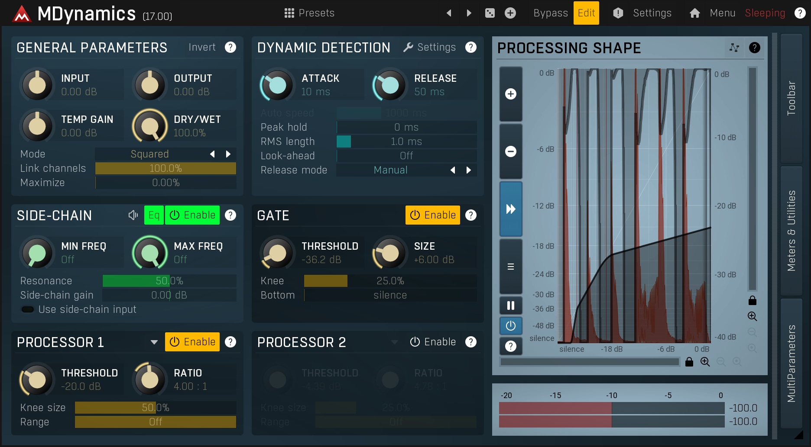Viewport: 811px width, 447px height.
Task: Open help for General Parameters section
Action: [230, 47]
